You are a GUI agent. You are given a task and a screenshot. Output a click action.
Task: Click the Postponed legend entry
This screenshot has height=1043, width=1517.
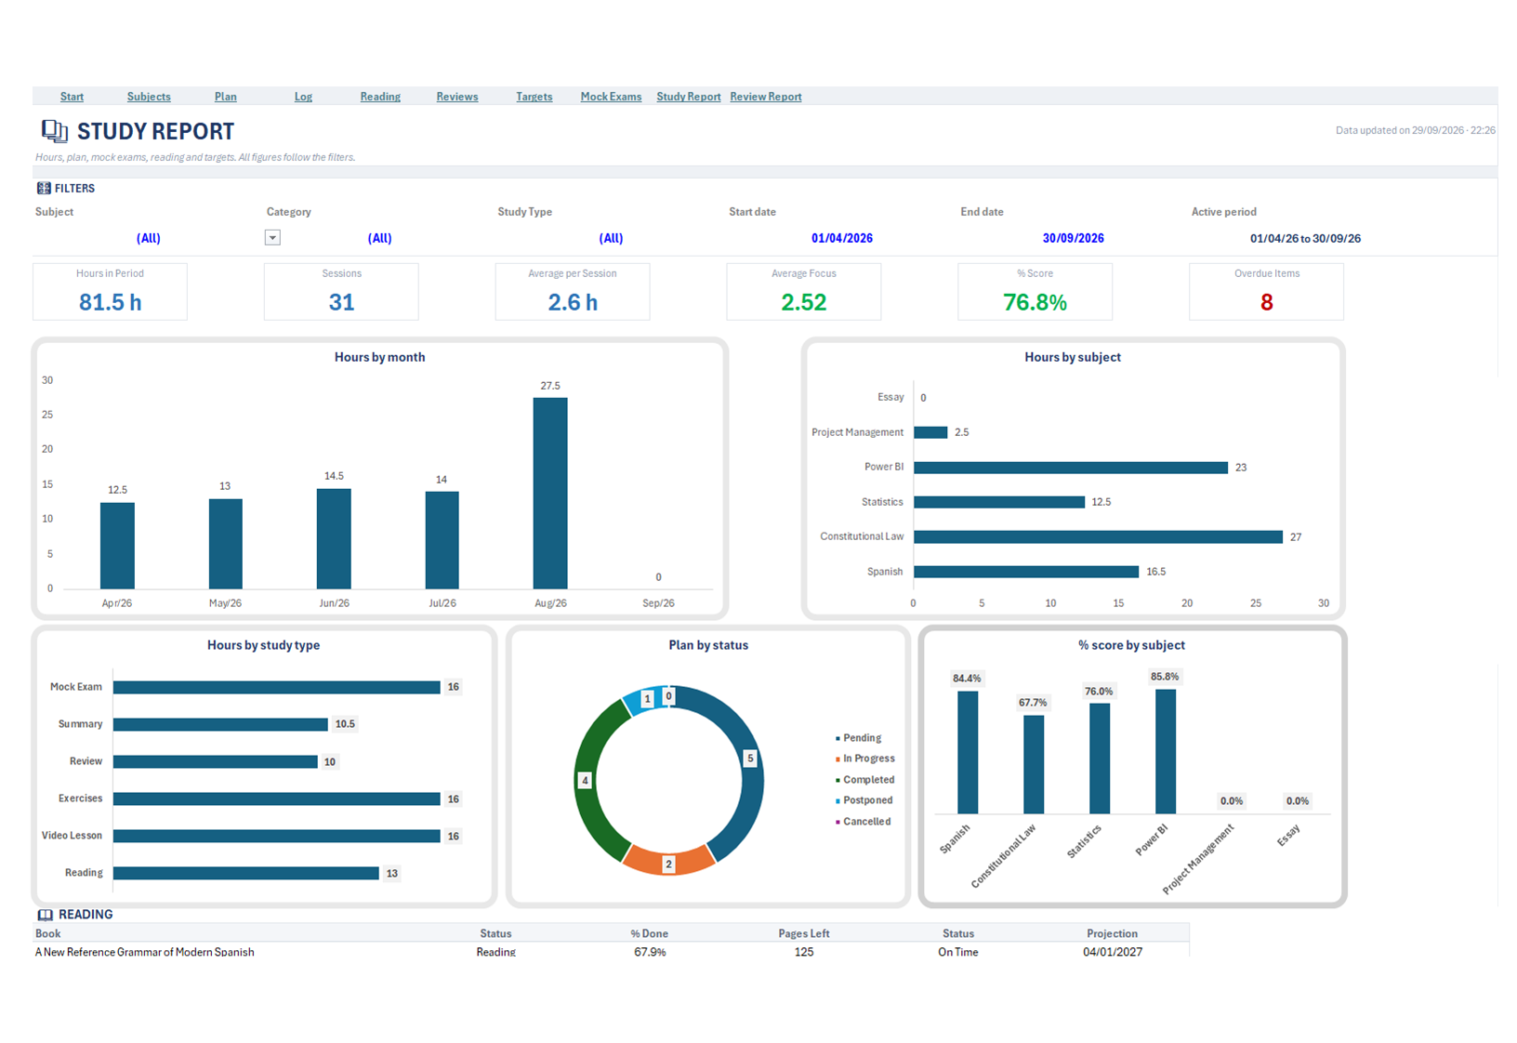tap(864, 800)
